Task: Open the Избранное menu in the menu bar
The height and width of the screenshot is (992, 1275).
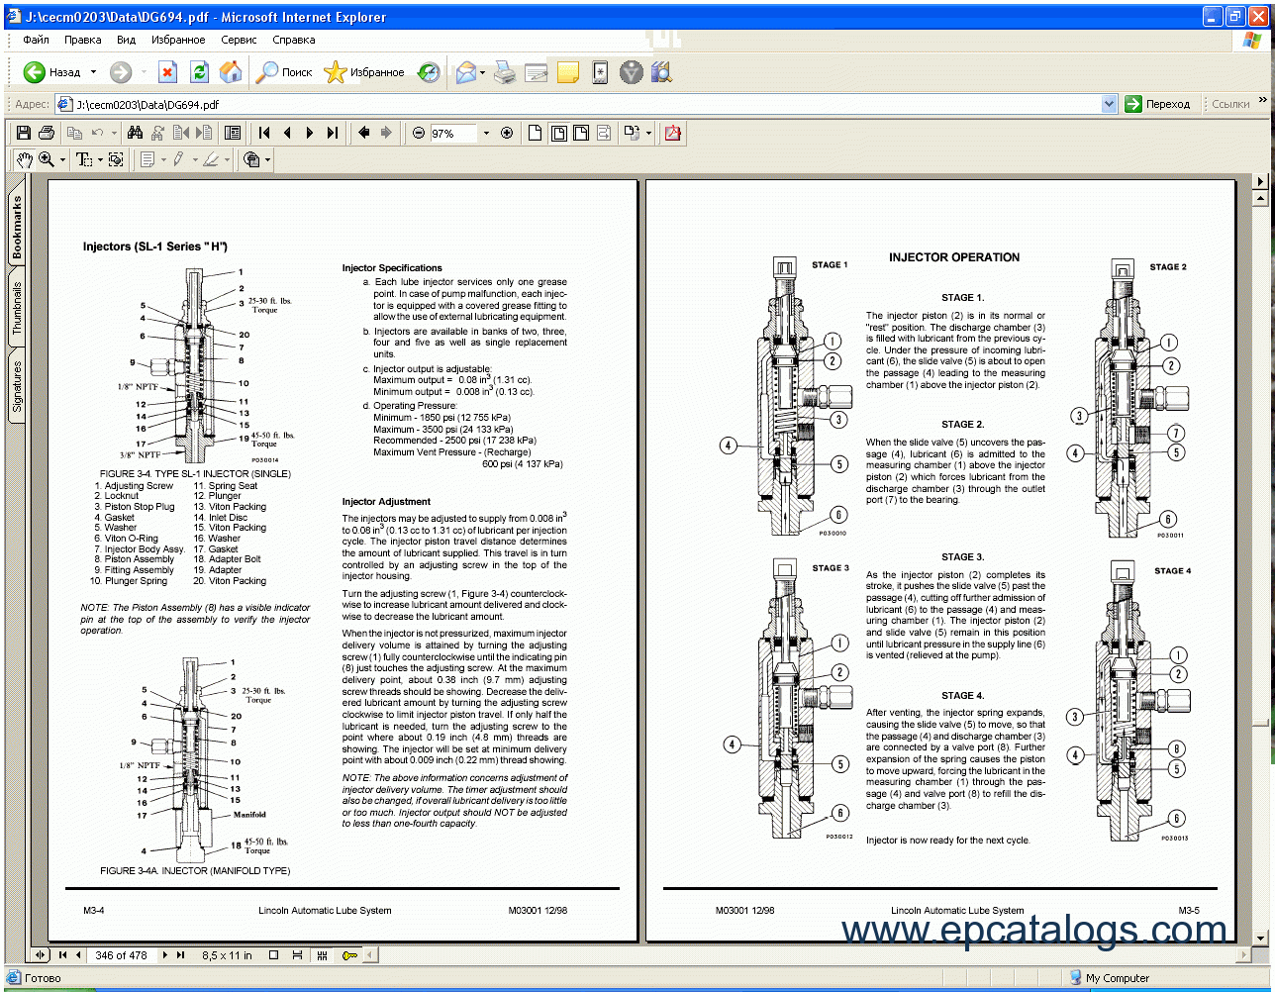Action: 178,40
